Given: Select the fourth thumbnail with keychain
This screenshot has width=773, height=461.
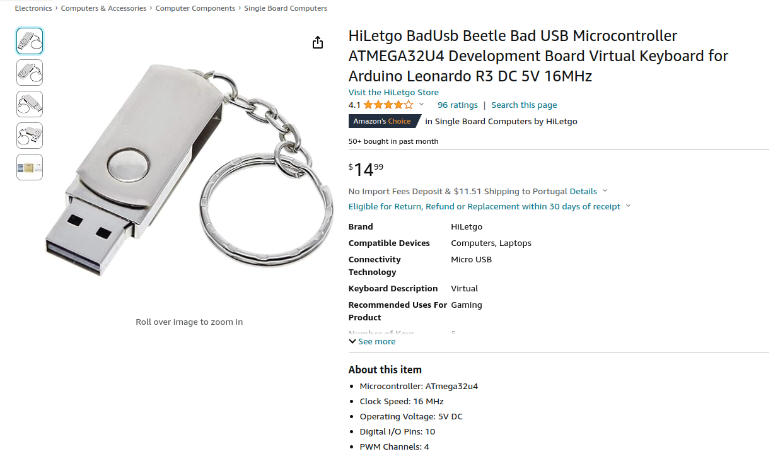Looking at the screenshot, I should click(30, 136).
